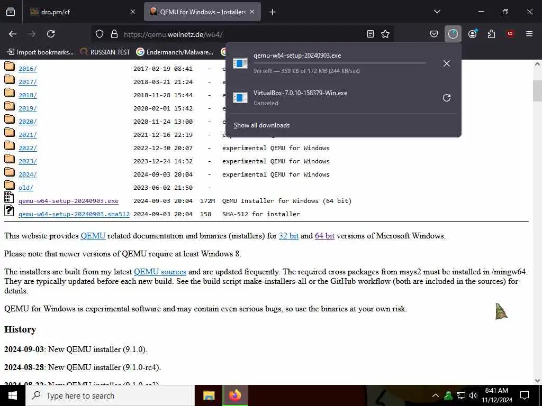The height and width of the screenshot is (406, 542).
Task: Open the 2017/ folder link
Action: click(x=28, y=82)
